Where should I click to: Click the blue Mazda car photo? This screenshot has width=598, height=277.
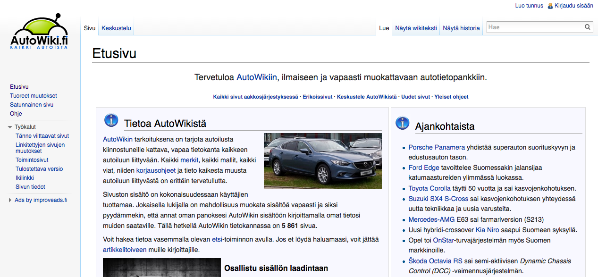click(x=323, y=161)
